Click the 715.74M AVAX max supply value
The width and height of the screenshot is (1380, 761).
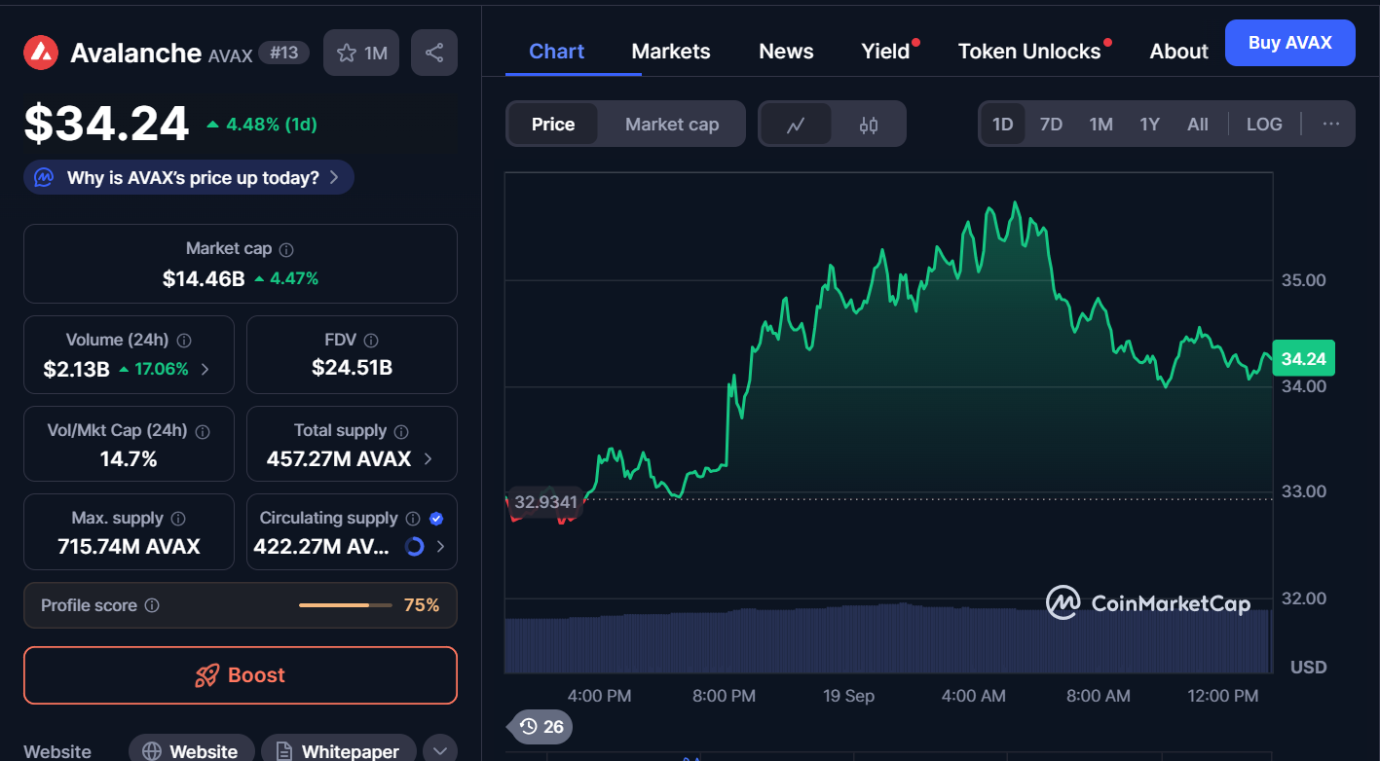click(129, 547)
